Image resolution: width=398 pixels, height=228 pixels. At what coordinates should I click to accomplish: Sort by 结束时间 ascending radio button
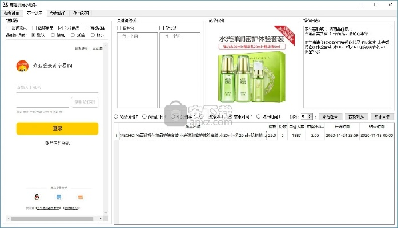(x=230, y=116)
